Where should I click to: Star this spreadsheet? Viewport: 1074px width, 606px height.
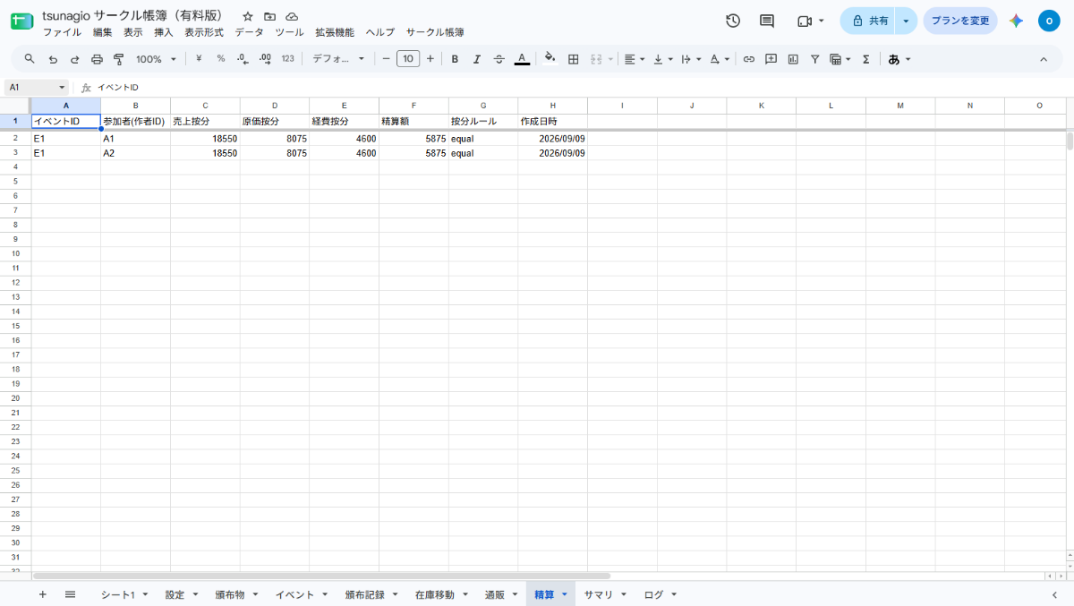point(248,16)
